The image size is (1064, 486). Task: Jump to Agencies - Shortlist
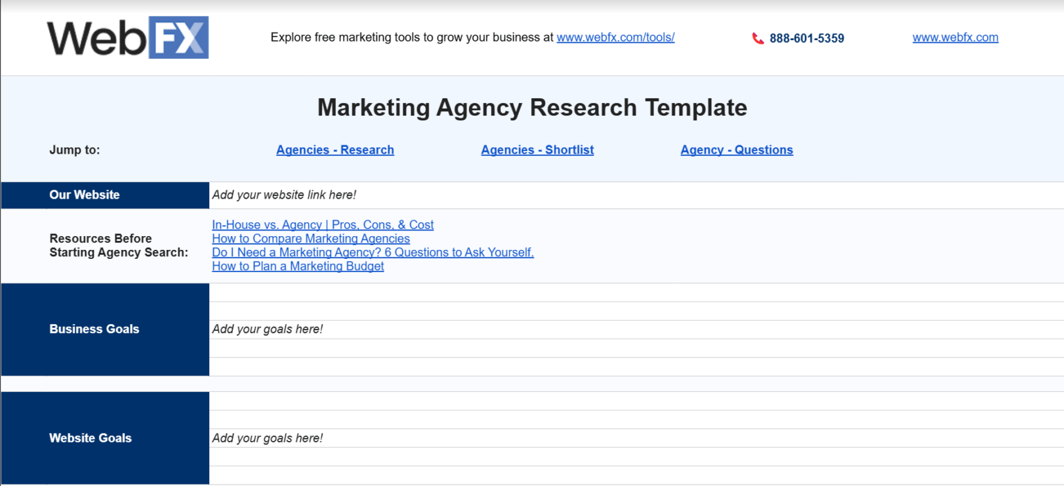point(538,150)
